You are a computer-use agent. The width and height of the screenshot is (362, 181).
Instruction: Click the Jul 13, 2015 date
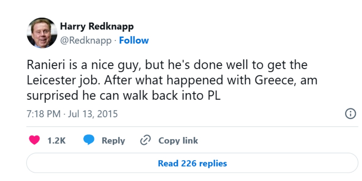93,114
